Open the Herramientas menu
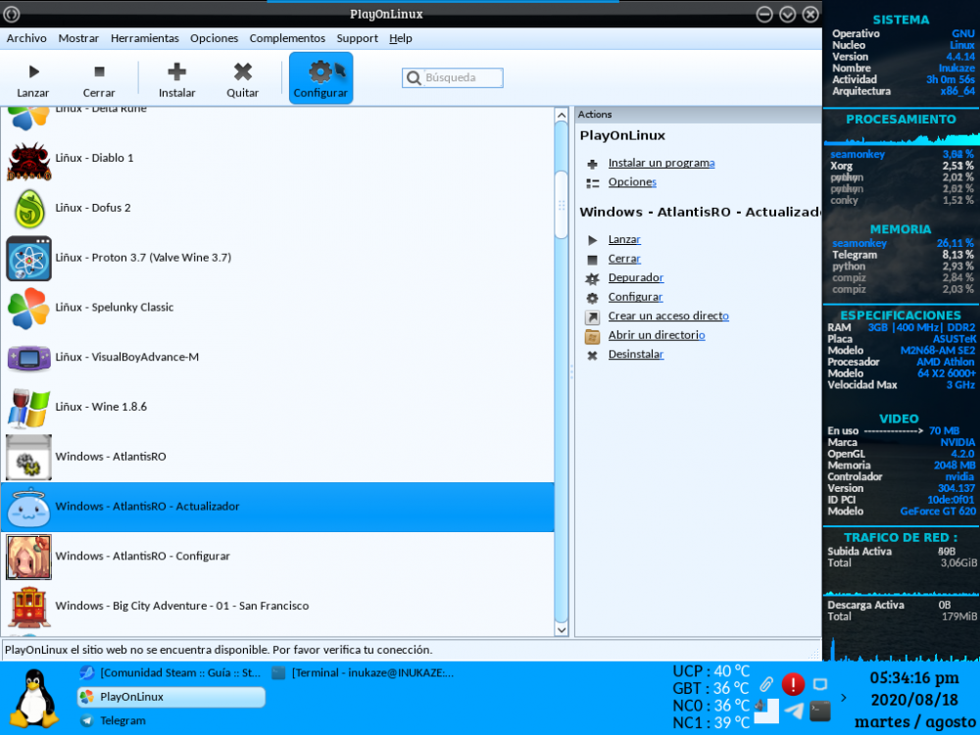 [x=144, y=38]
